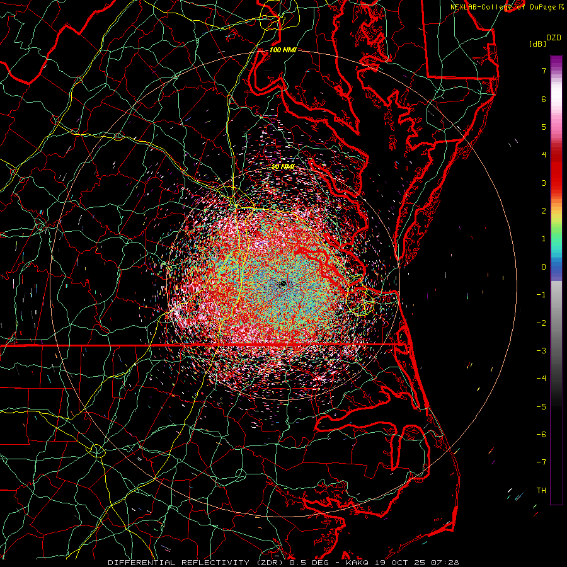Click the -7 dB scale label
The height and width of the screenshot is (567, 567).
coord(541,462)
